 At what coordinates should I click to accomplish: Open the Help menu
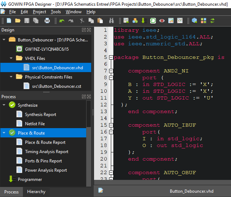(91, 12)
